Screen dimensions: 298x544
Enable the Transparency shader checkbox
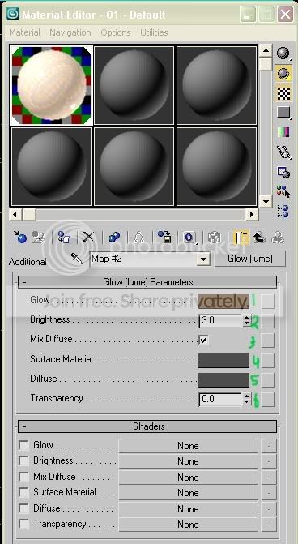pyautogui.click(x=24, y=524)
